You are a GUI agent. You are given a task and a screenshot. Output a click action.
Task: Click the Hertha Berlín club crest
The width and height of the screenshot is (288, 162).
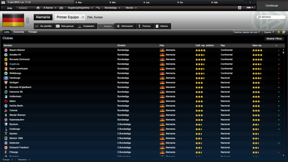(6, 106)
